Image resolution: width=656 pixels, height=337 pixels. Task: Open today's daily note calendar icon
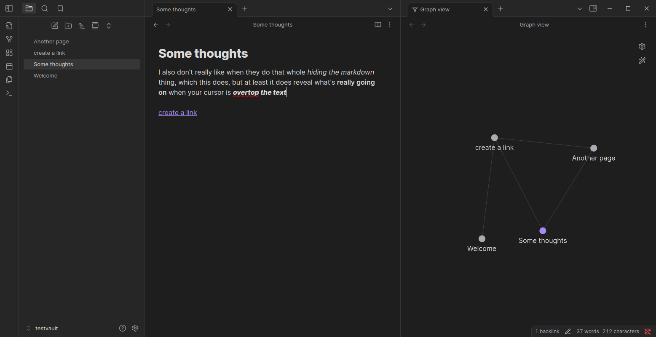click(x=9, y=66)
